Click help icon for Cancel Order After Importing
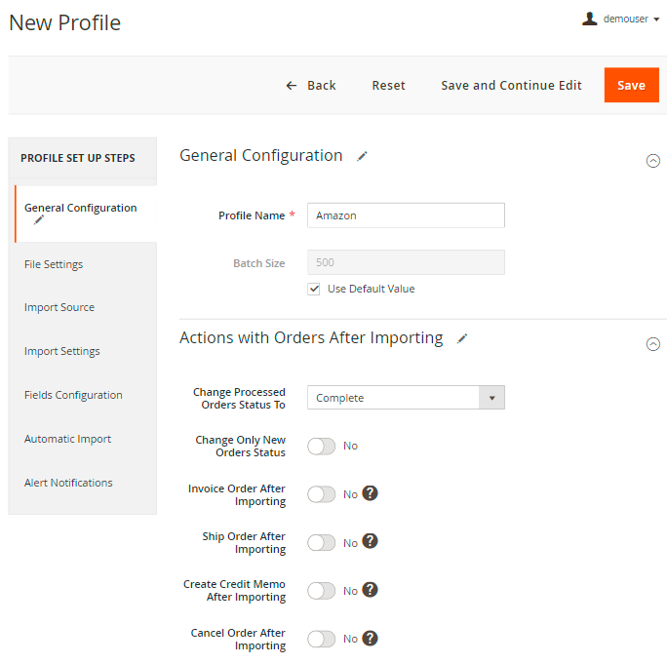 [x=370, y=639]
